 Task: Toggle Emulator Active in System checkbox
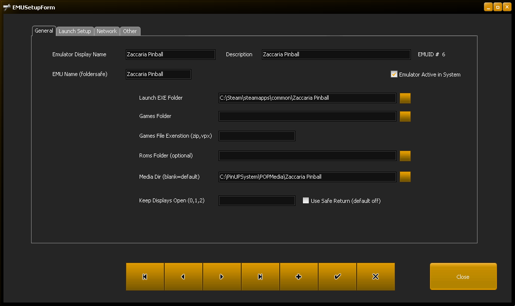pyautogui.click(x=394, y=75)
